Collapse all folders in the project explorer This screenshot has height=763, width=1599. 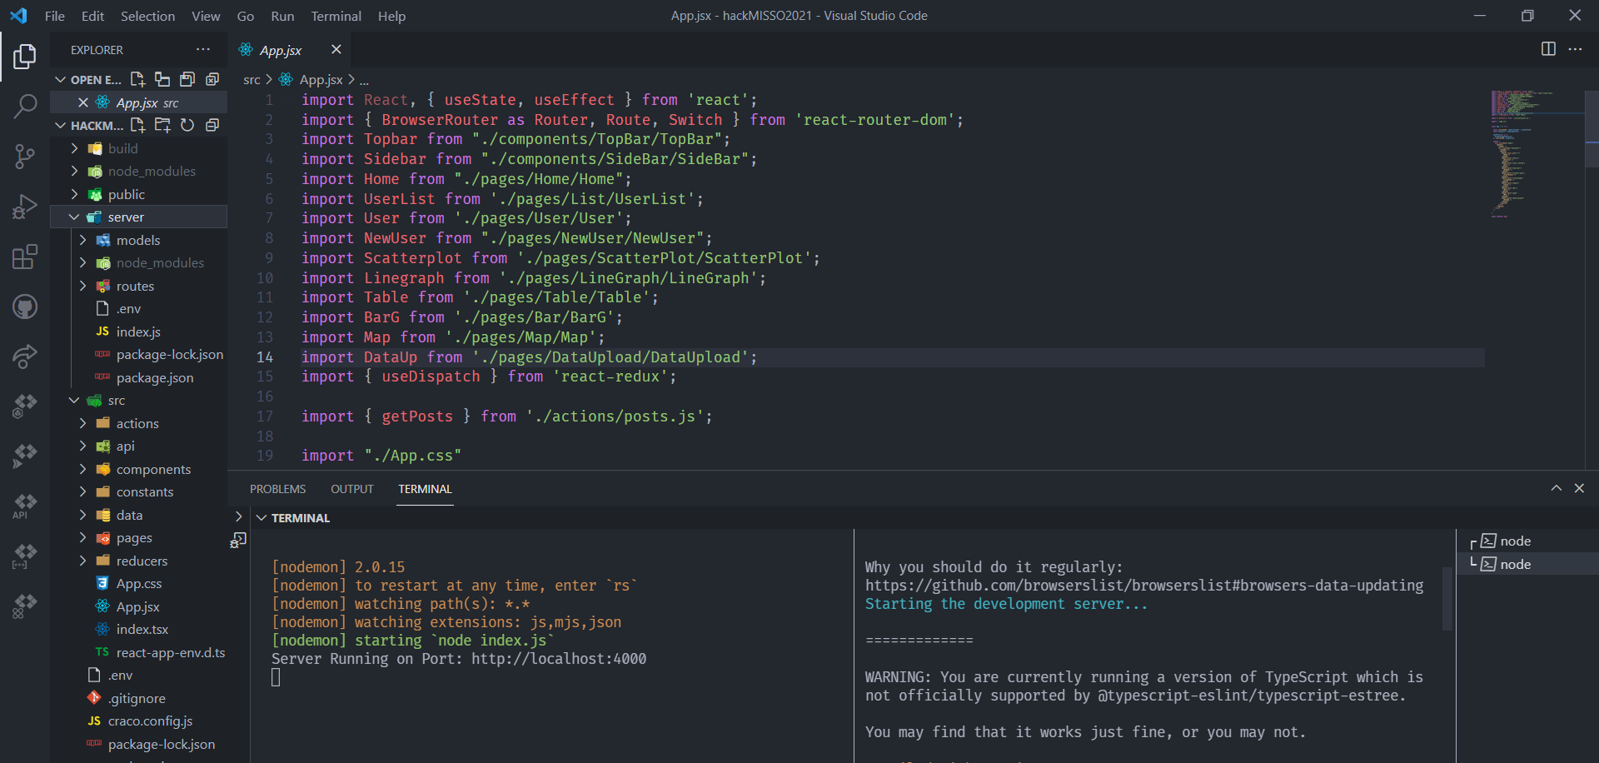[x=212, y=125]
